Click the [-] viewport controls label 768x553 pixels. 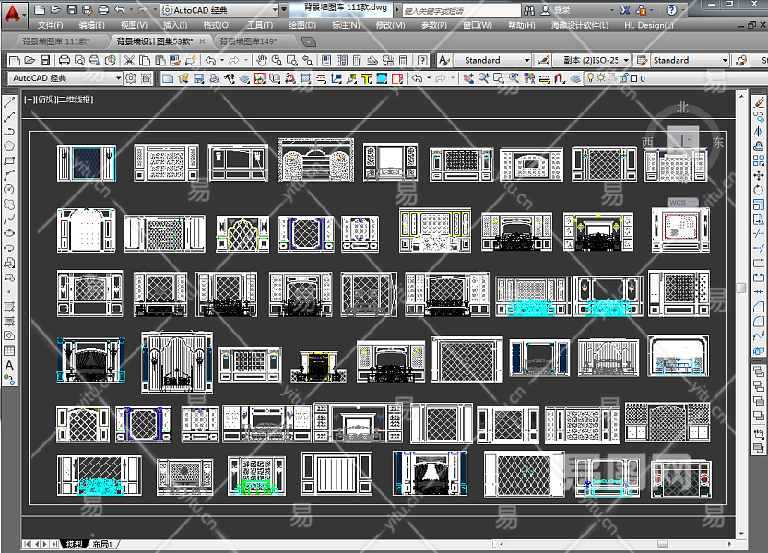[x=30, y=99]
